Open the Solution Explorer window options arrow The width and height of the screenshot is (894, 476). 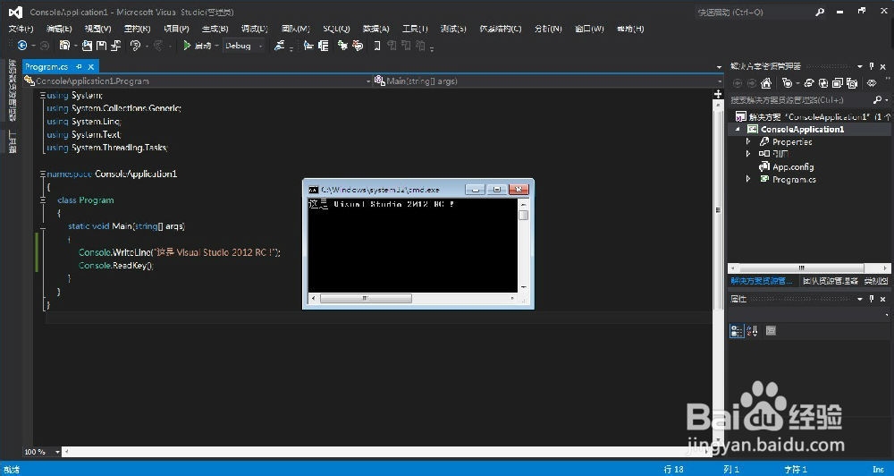[x=860, y=66]
